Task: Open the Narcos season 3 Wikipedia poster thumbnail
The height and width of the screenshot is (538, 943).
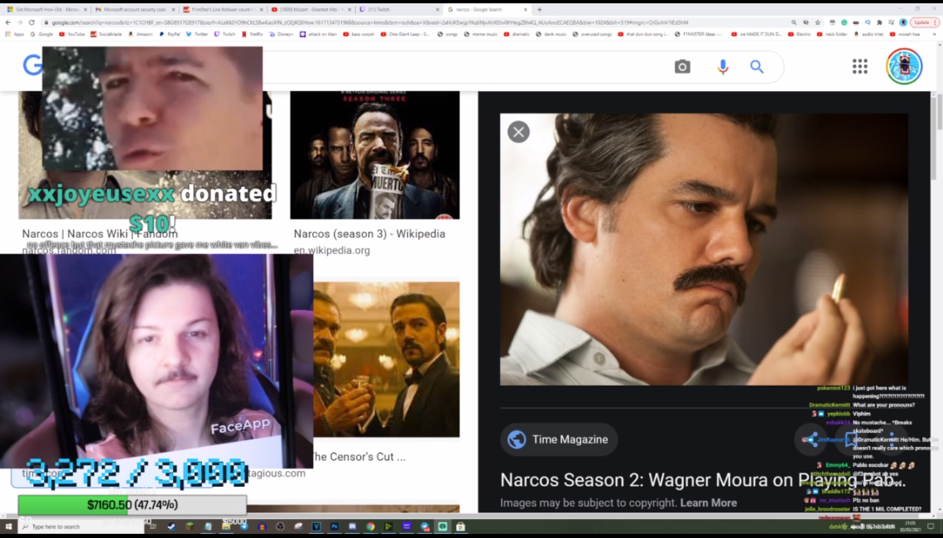Action: (375, 155)
